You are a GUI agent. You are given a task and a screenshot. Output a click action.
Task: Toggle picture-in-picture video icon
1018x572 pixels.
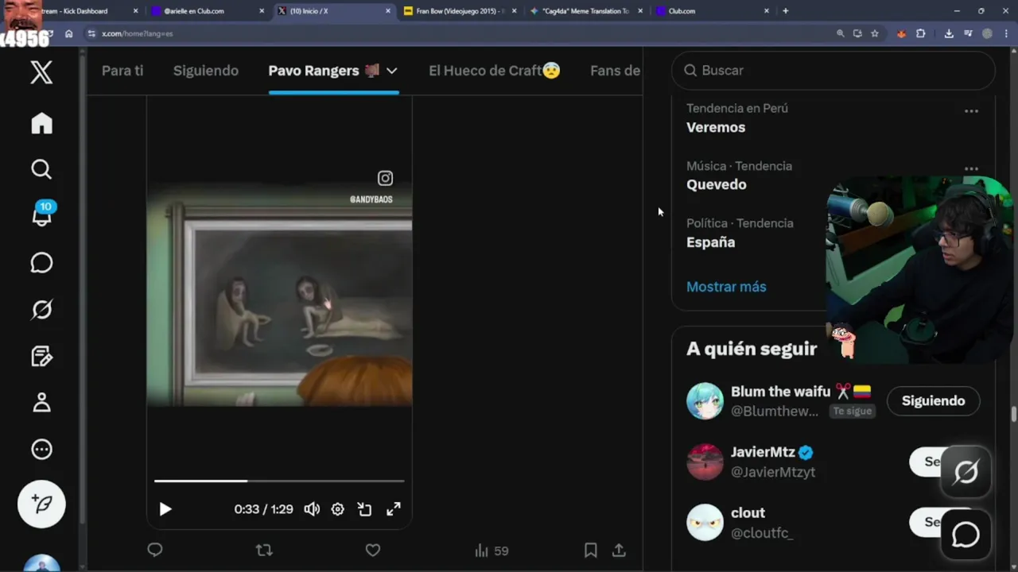[365, 509]
